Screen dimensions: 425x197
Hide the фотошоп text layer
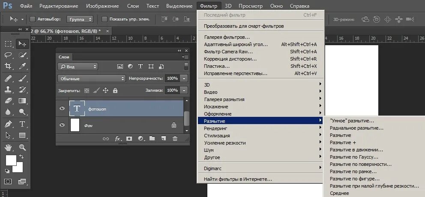pyautogui.click(x=62, y=108)
